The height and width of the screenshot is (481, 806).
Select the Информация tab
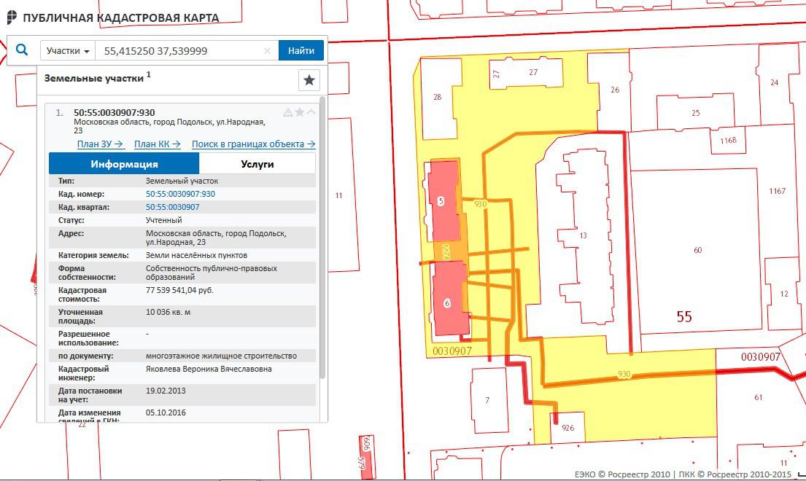pyautogui.click(x=124, y=164)
